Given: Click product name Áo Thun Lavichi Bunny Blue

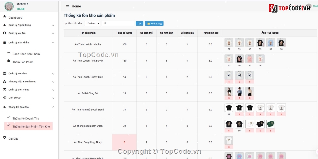Looking at the screenshot, I should [88, 77].
